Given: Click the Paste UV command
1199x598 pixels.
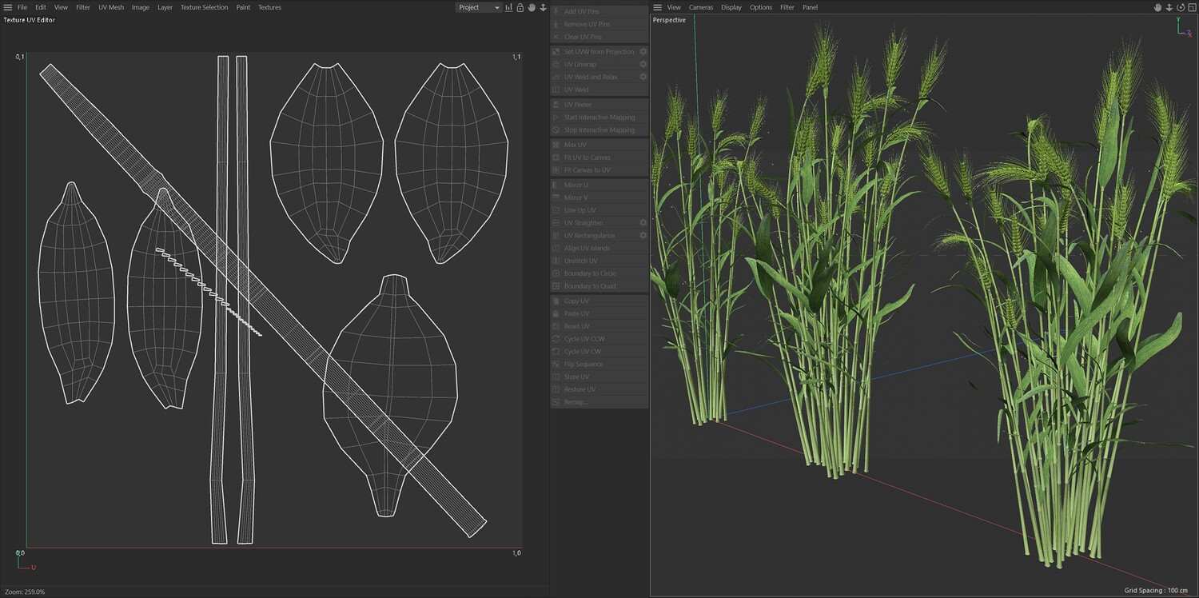Looking at the screenshot, I should coord(599,314).
